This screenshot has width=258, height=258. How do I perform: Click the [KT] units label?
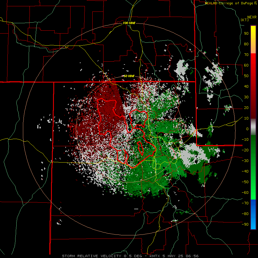[x=245, y=20]
